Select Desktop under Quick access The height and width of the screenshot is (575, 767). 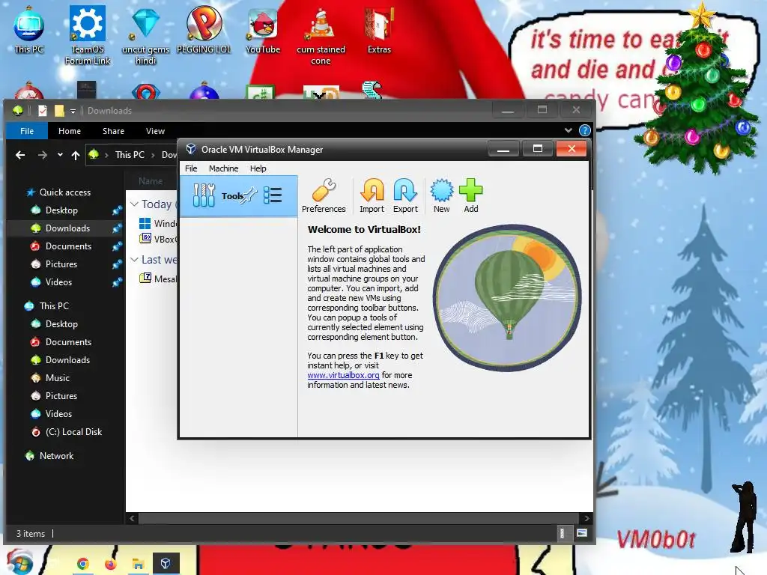point(61,210)
